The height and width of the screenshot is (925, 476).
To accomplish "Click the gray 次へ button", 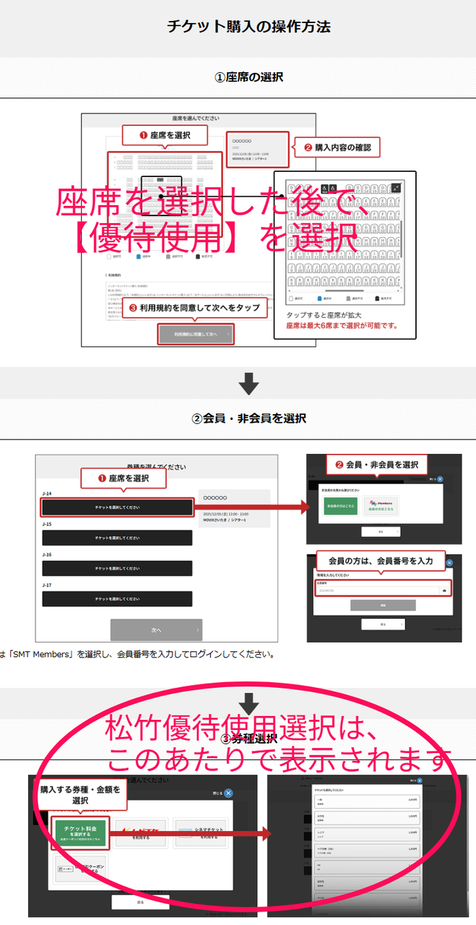I will (156, 629).
